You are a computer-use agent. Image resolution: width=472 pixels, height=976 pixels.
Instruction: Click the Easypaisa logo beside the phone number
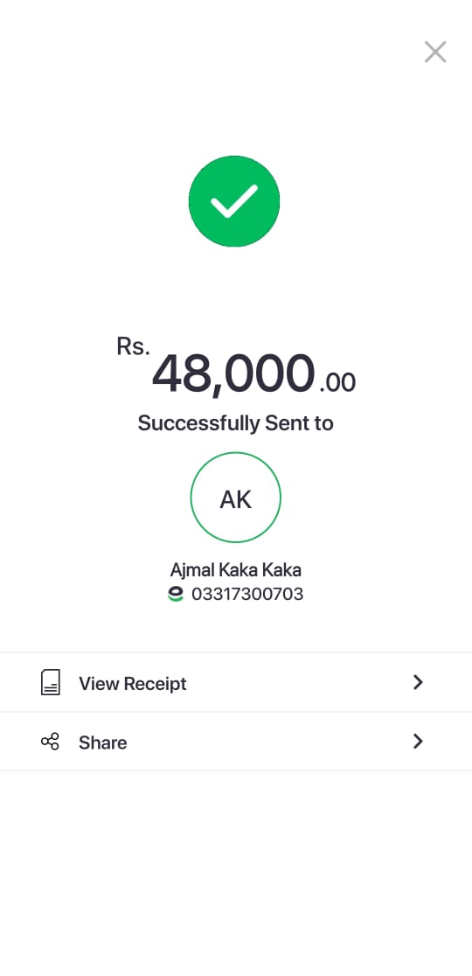[176, 595]
